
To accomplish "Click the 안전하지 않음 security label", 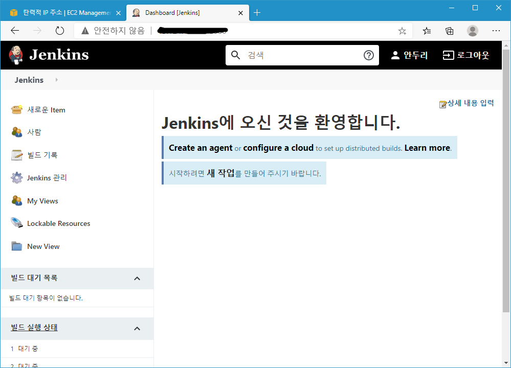I will (119, 31).
